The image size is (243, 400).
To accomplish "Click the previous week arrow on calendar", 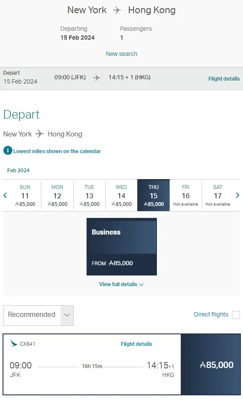I will click(x=5, y=195).
